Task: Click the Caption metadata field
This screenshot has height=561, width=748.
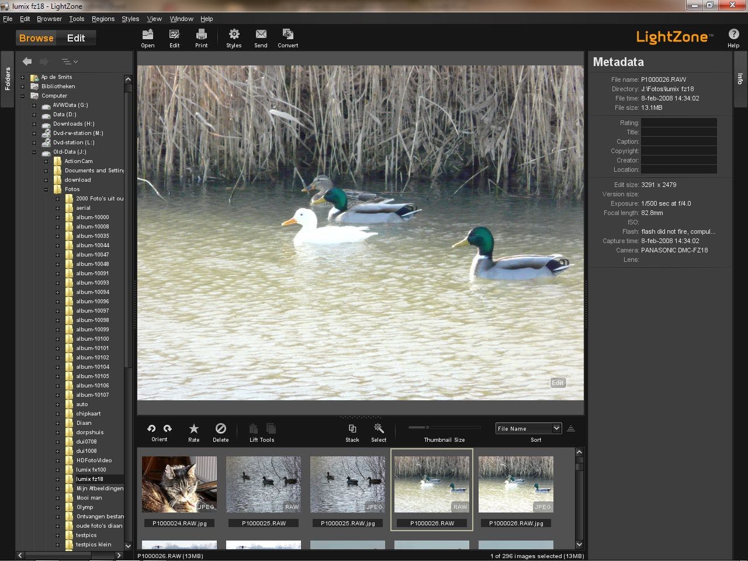Action: [x=679, y=141]
